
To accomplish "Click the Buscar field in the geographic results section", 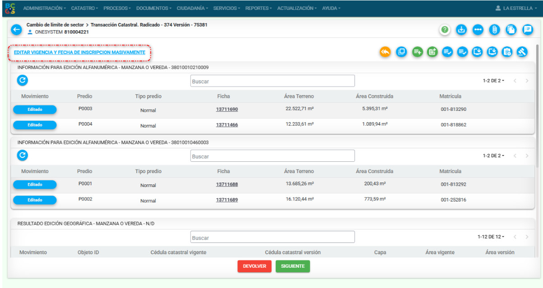I will [x=272, y=237].
